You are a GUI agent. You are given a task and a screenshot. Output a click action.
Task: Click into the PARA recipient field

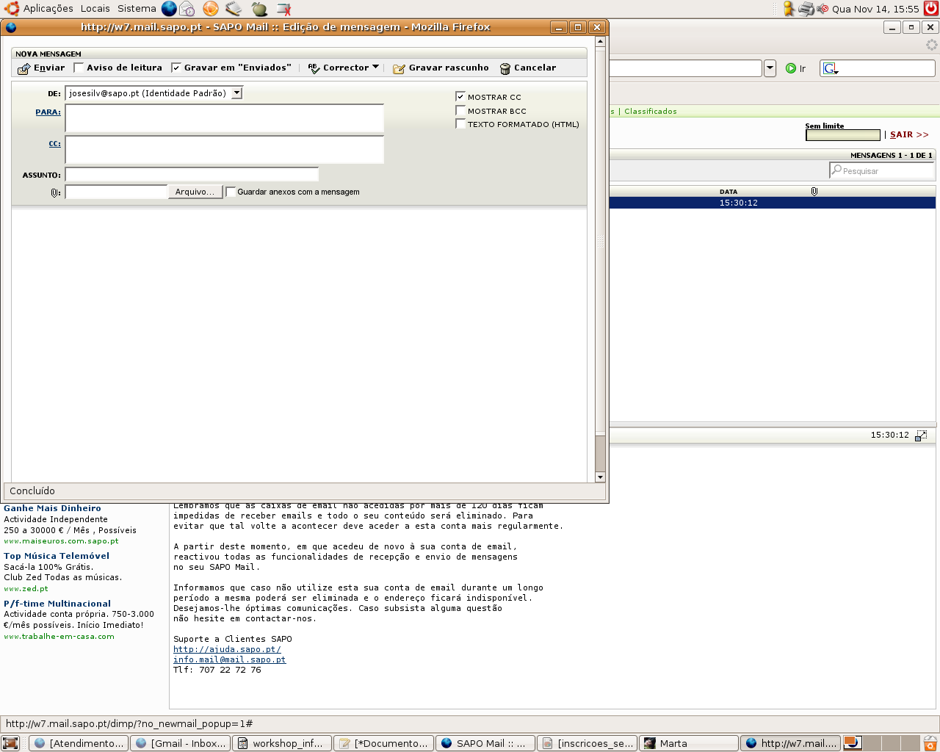(x=224, y=118)
